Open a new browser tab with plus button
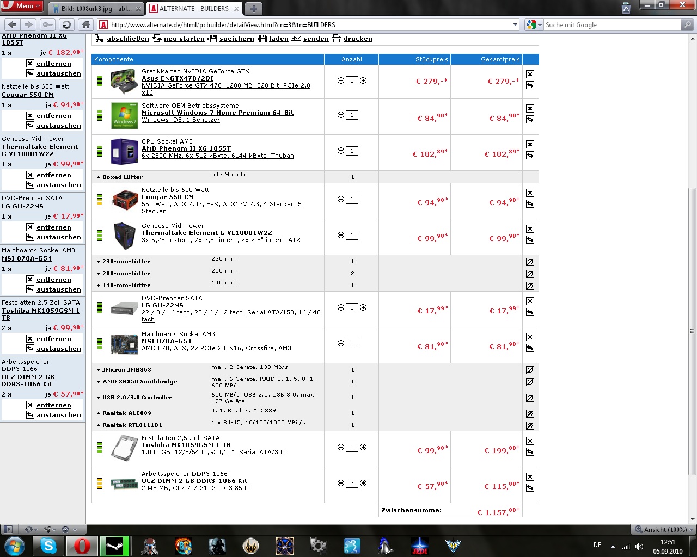Viewport: 697px width, 557px height. point(254,9)
